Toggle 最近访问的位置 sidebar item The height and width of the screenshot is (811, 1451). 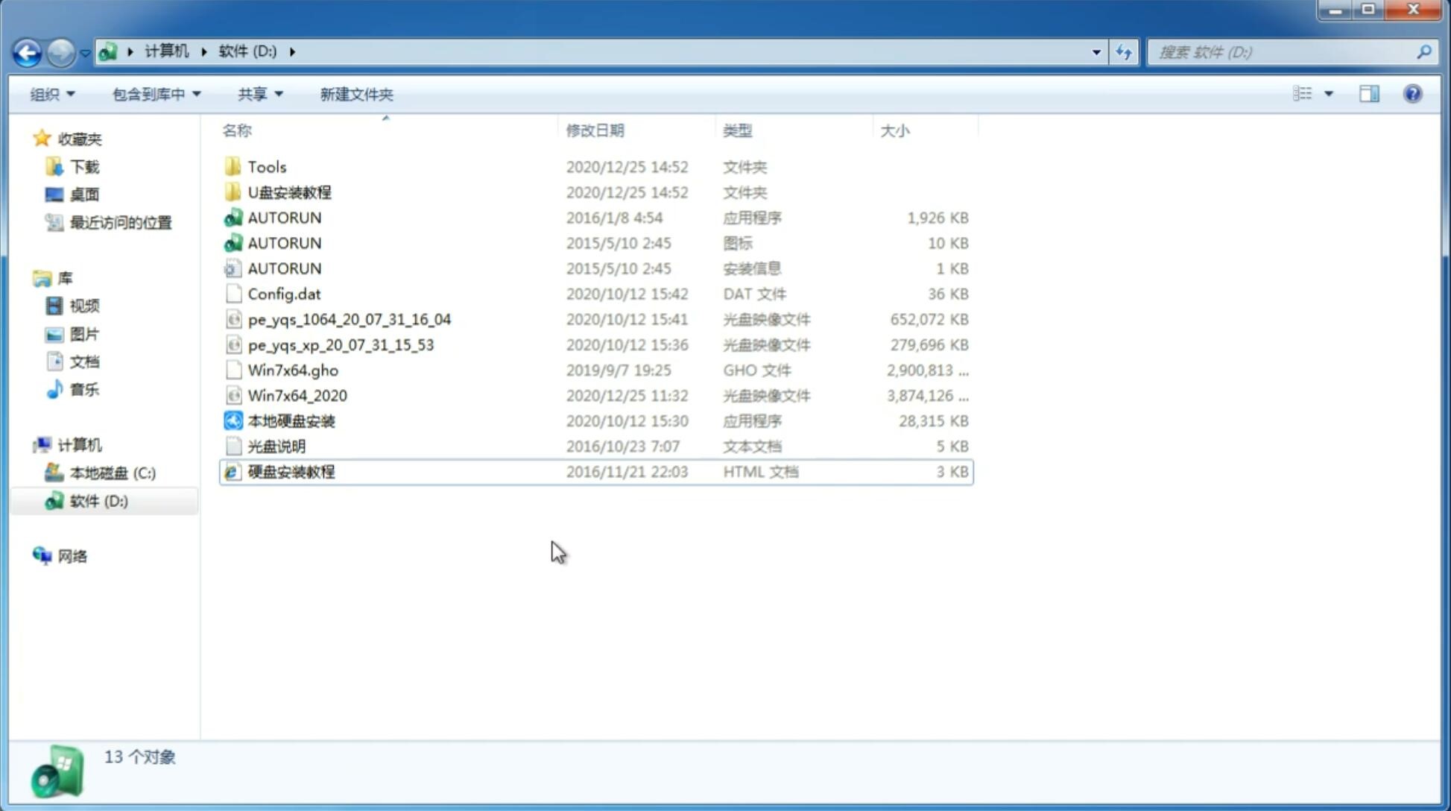tap(119, 221)
